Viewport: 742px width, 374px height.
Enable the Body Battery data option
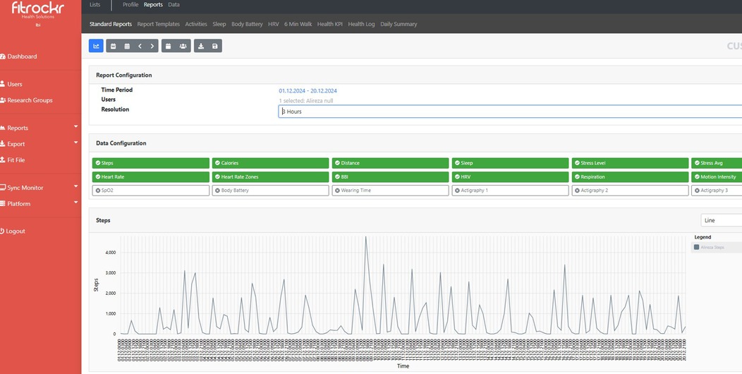pos(270,191)
